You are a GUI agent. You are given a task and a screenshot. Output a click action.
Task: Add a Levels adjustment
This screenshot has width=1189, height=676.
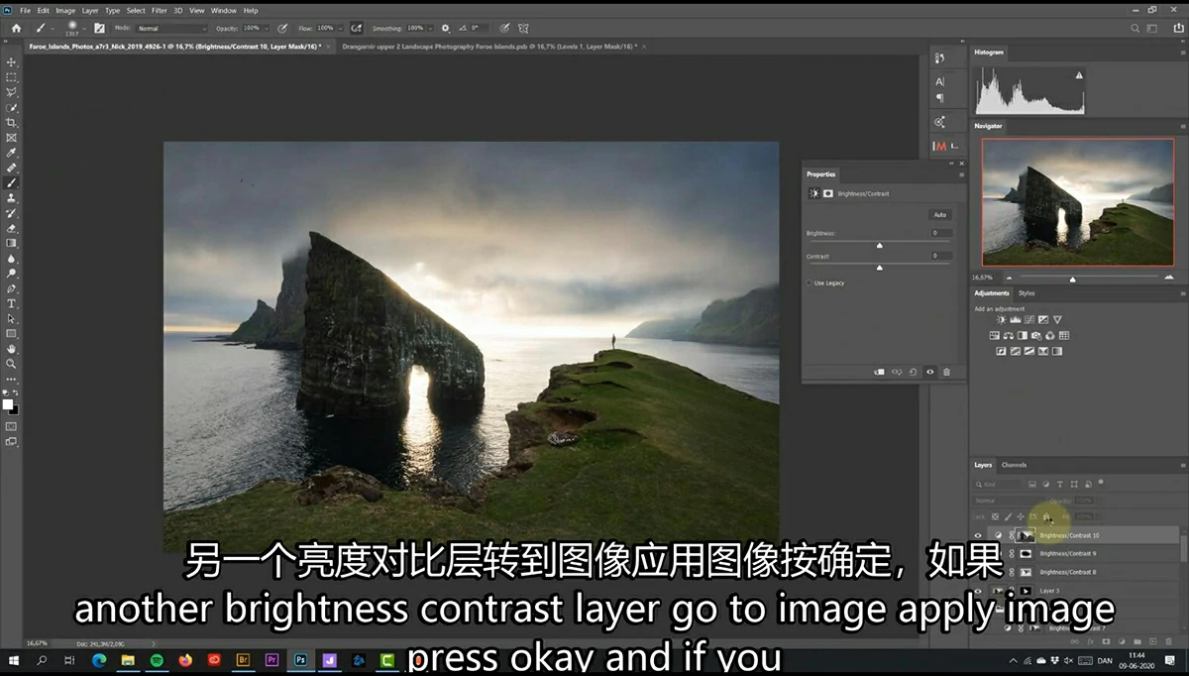tap(1016, 320)
